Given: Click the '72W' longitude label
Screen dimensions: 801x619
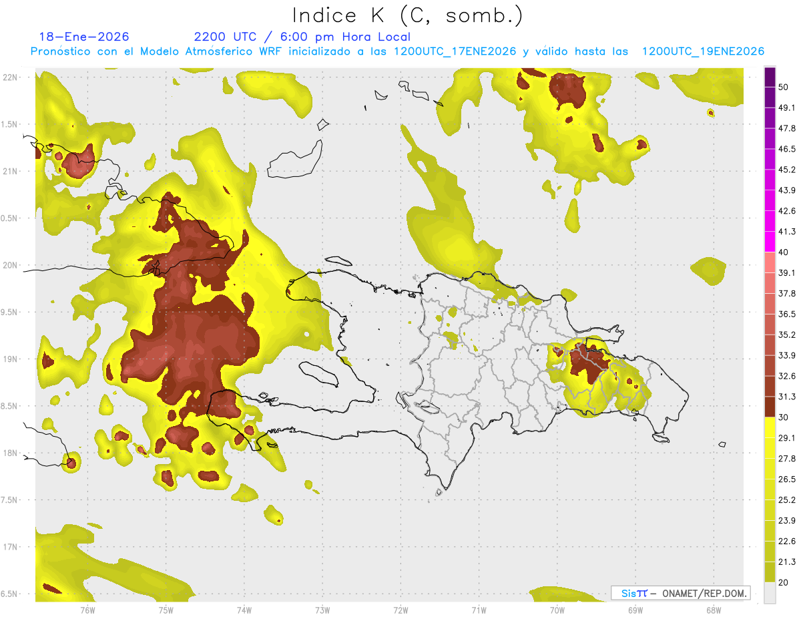Looking at the screenshot, I should click(400, 610).
